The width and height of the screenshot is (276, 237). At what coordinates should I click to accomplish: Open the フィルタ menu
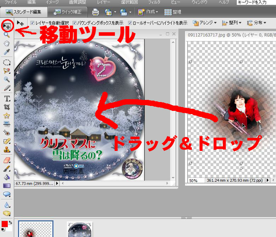[x=154, y=2]
